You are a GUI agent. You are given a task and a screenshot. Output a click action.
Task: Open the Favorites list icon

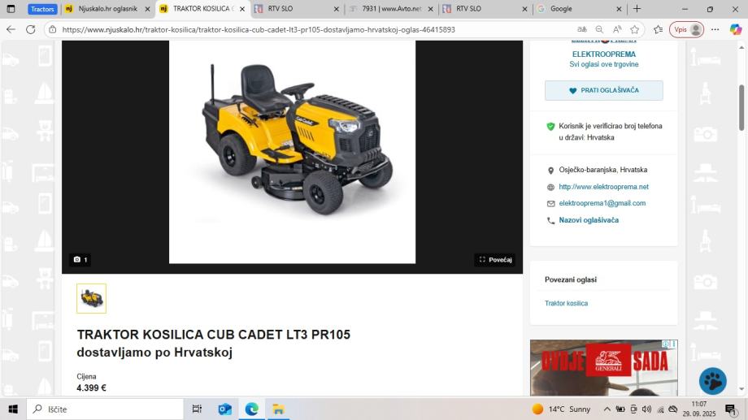tap(659, 29)
